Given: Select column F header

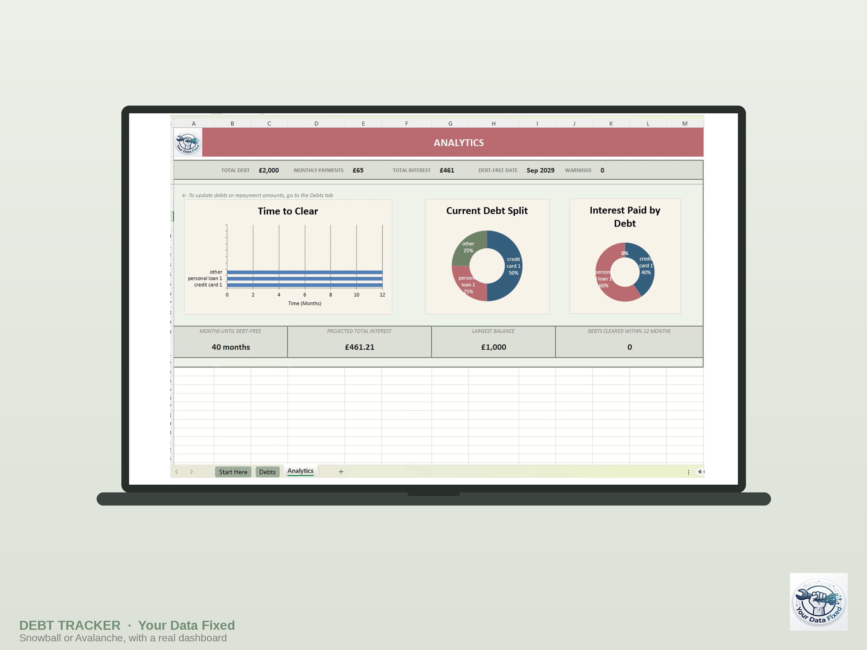Looking at the screenshot, I should point(406,123).
